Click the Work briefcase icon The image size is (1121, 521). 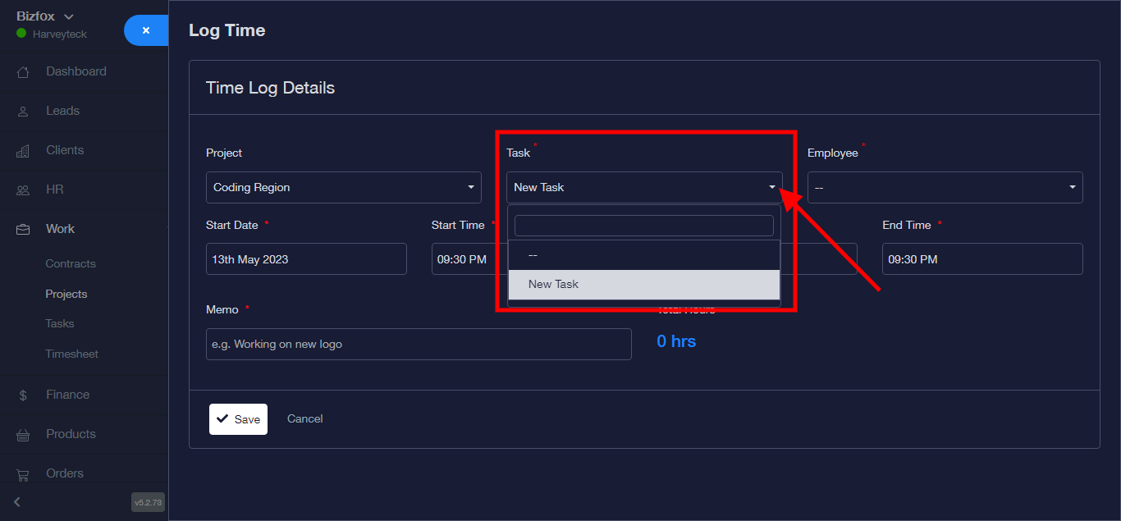pyautogui.click(x=23, y=230)
